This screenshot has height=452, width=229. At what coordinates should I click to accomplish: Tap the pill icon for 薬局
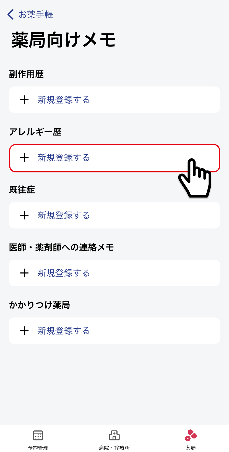[191, 435]
